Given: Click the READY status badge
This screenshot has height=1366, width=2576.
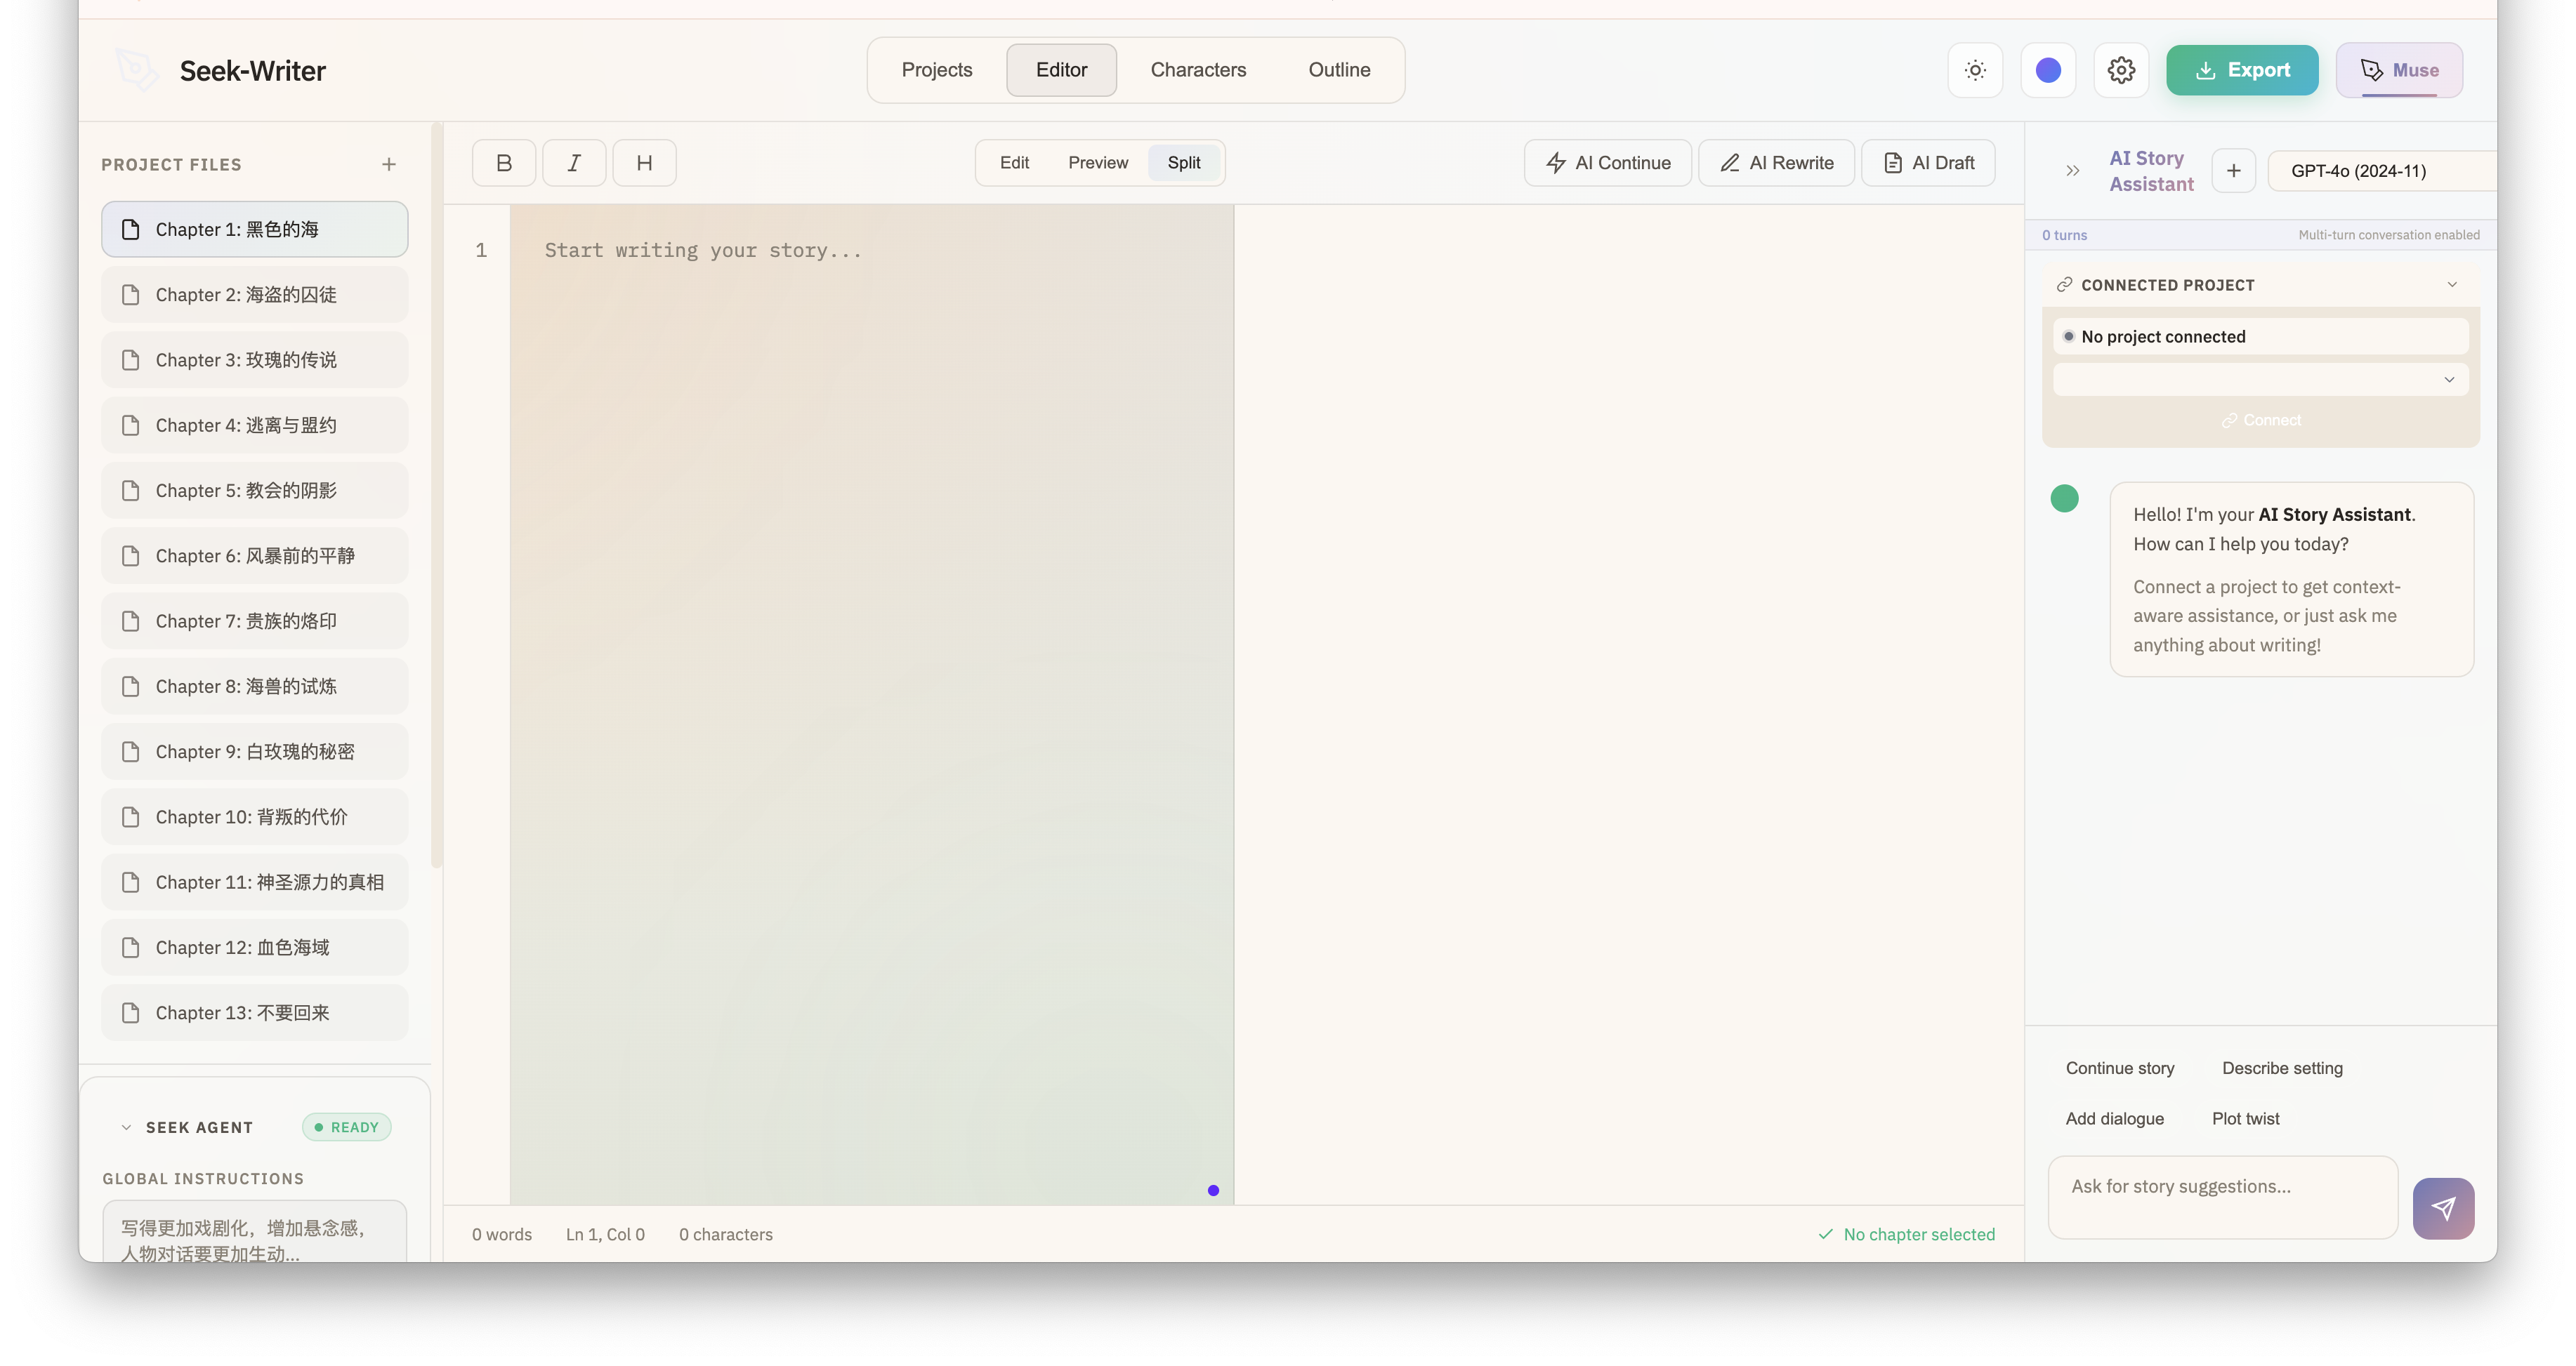Looking at the screenshot, I should click(346, 1127).
